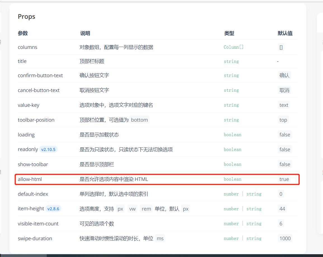Screen dimensions: 323x257
Task: Click the v2.10.5 version badge
Action: pos(48,150)
